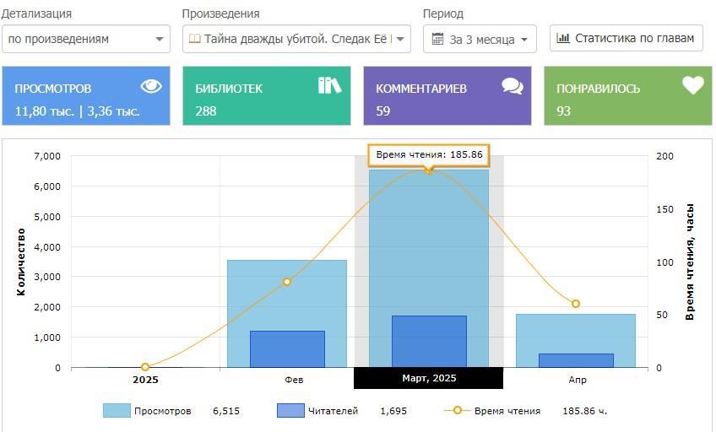The width and height of the screenshot is (716, 432).
Task: Click the speech bubbles icon on Комментариев card
Action: pyautogui.click(x=512, y=86)
